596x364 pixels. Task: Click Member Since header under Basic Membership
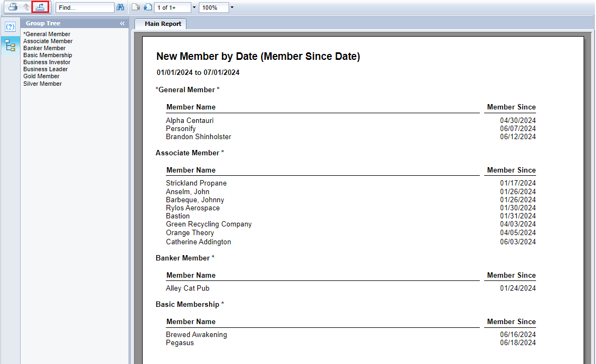511,321
